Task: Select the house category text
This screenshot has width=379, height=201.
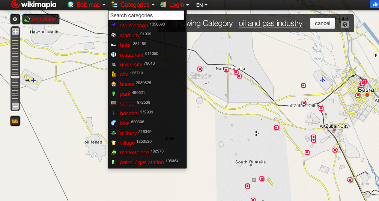Action: [127, 84]
